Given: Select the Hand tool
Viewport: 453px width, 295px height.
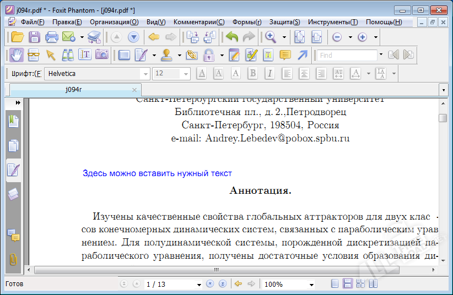Looking at the screenshot, I should [x=17, y=54].
